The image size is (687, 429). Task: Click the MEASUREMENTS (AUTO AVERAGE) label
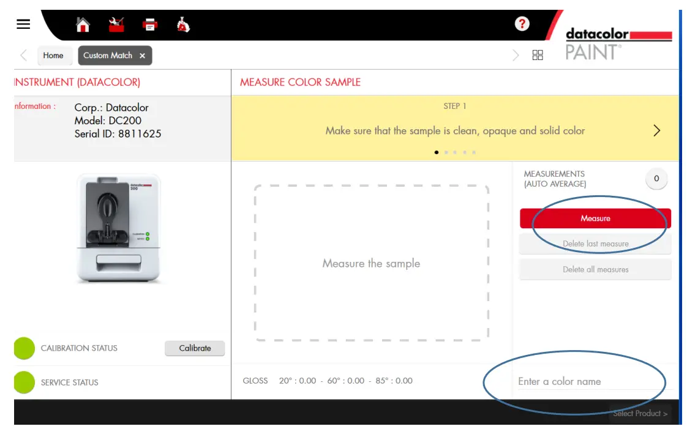click(x=555, y=179)
